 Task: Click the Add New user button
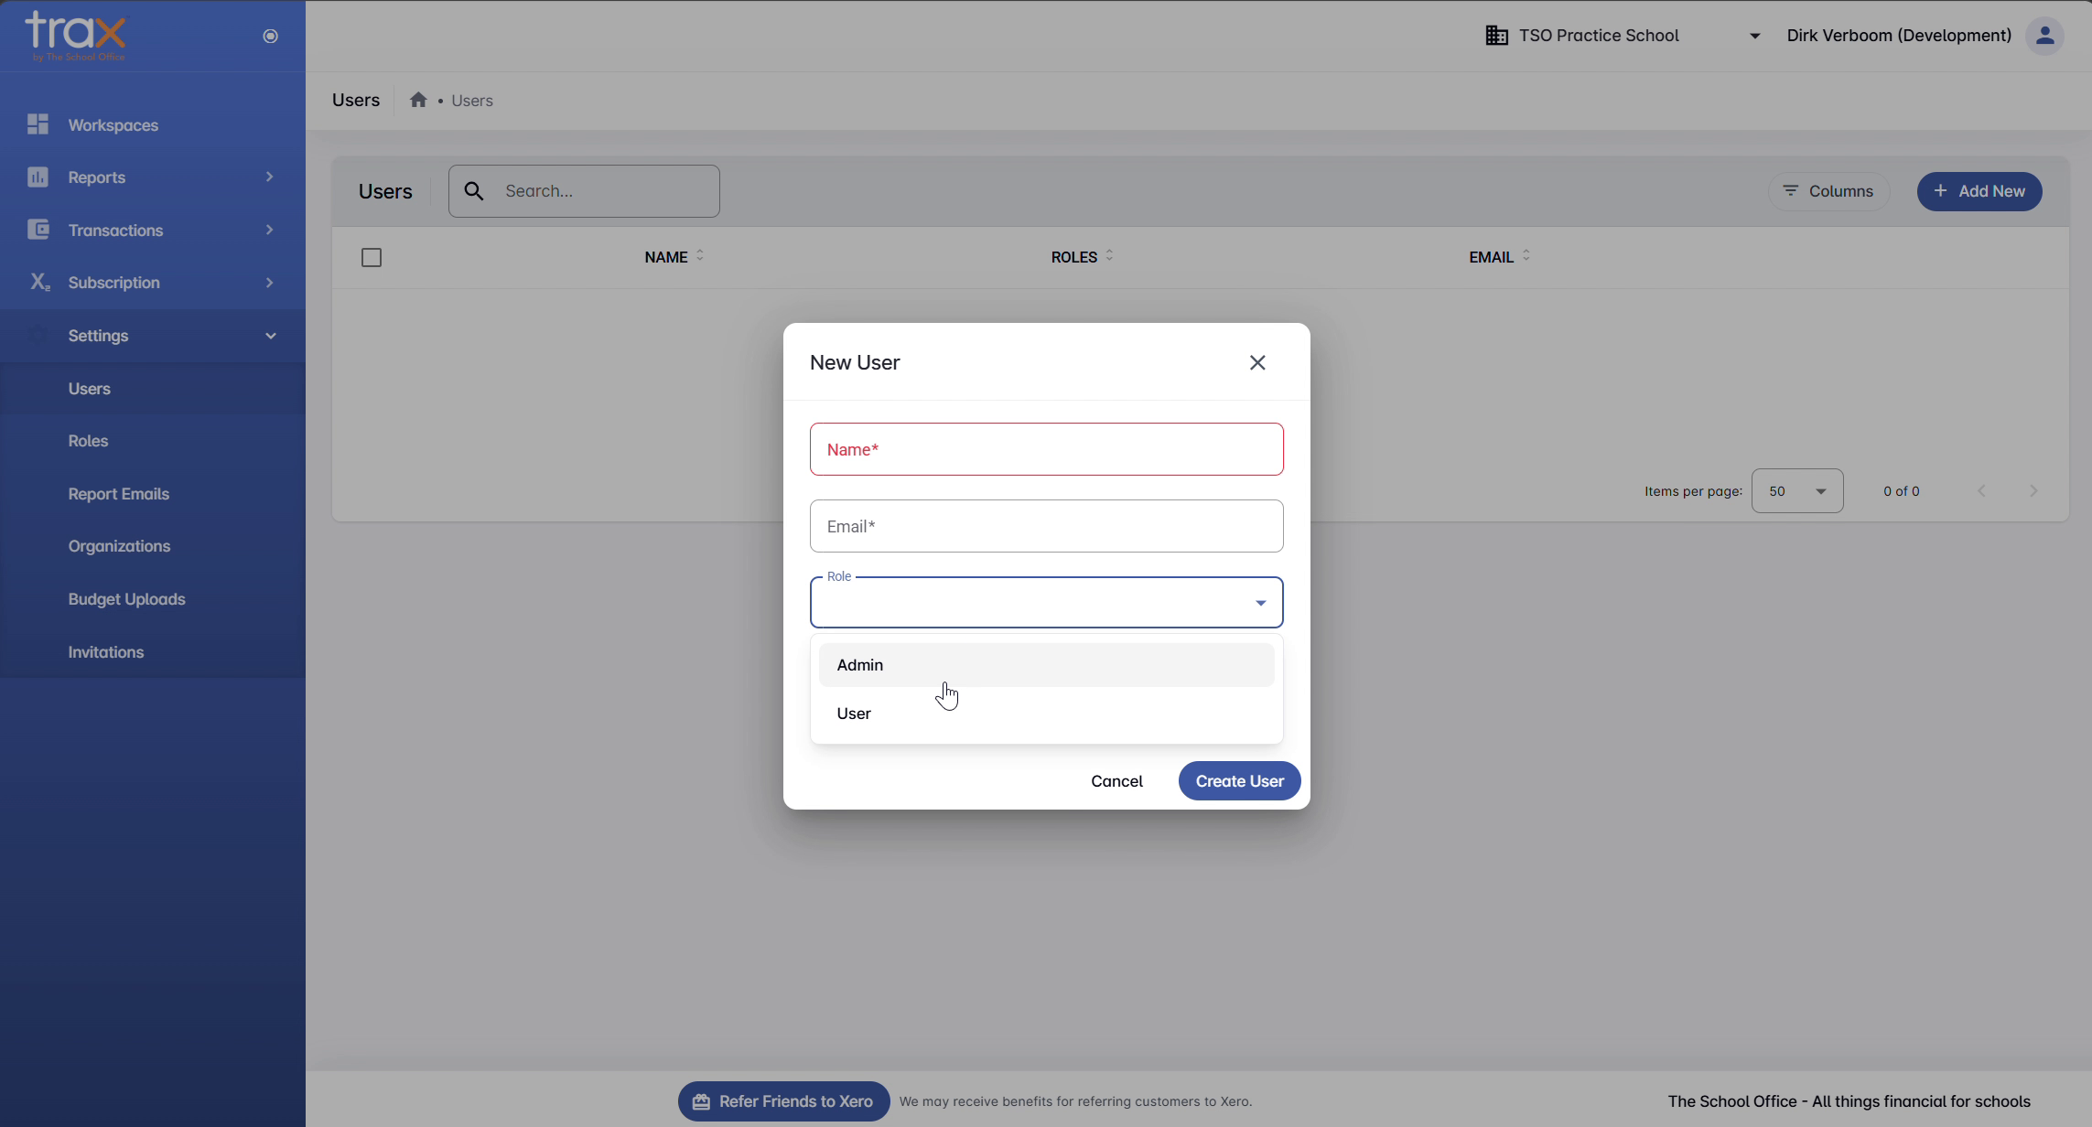[1979, 191]
